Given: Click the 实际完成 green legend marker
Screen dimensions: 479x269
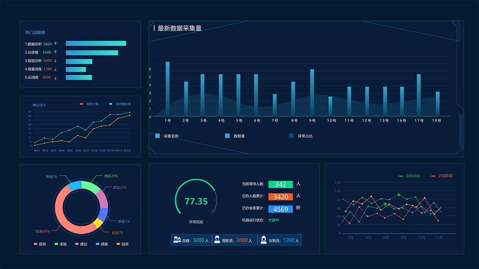Looking at the screenshot, I should 401,176.
